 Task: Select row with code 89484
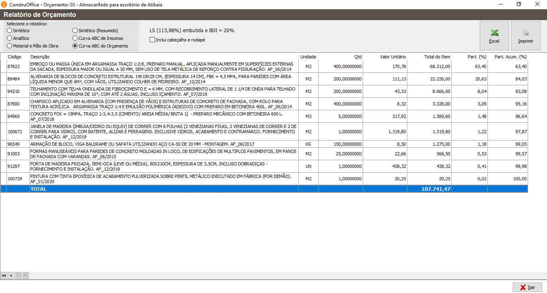[264, 79]
